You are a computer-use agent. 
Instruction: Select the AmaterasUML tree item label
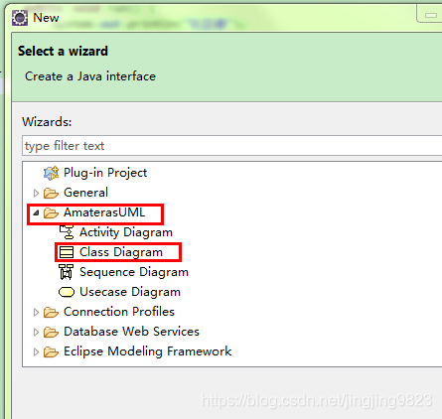[x=104, y=212]
